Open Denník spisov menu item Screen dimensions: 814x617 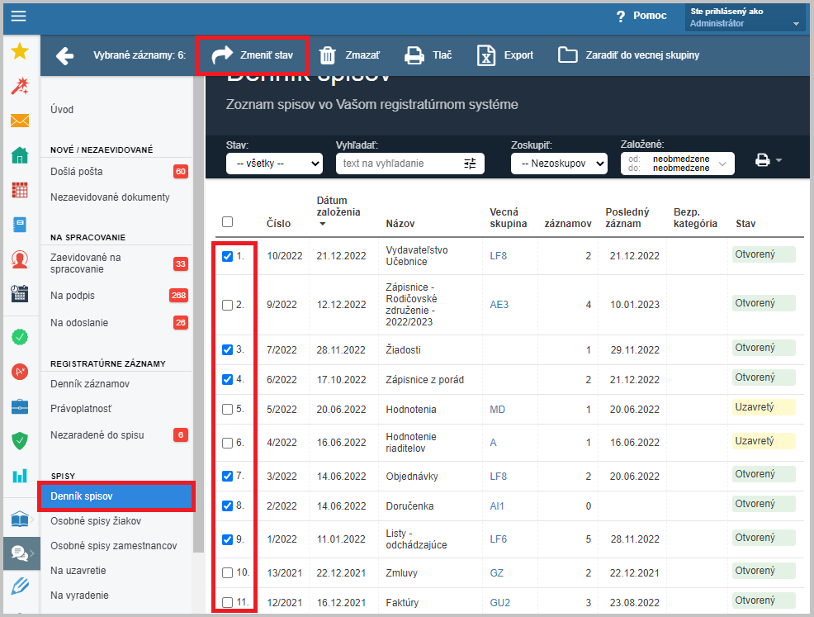point(116,496)
